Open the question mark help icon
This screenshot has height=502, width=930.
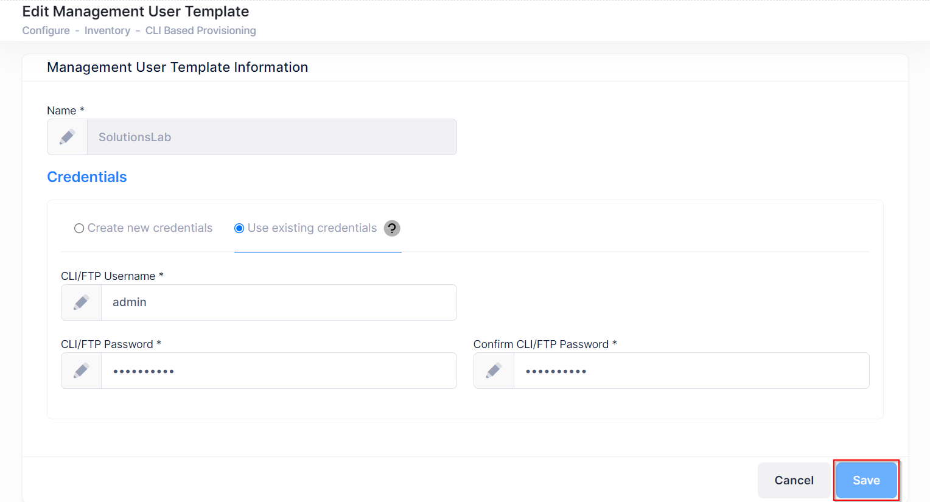393,228
